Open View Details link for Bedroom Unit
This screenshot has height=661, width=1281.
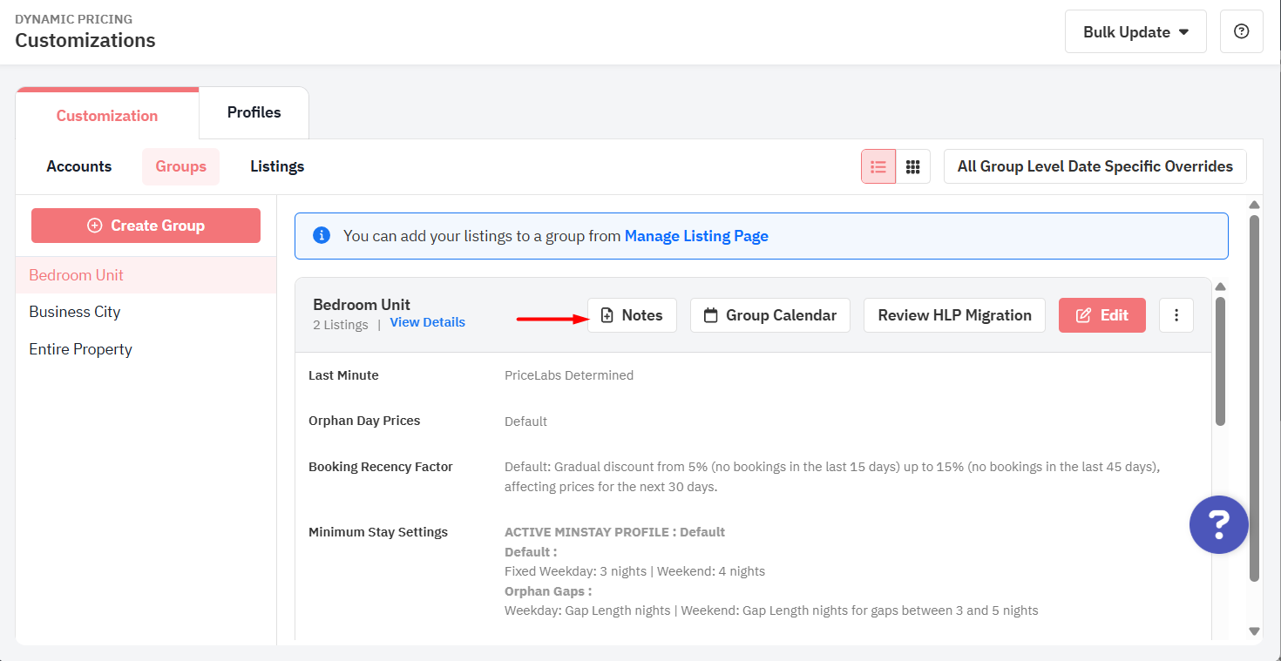pyautogui.click(x=427, y=322)
